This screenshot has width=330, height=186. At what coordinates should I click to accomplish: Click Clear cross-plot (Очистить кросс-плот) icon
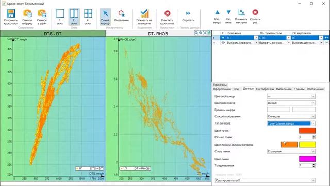tap(167, 13)
